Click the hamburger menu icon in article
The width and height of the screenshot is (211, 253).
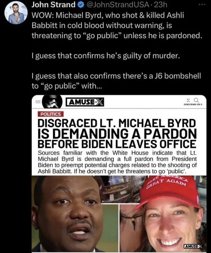[38, 102]
